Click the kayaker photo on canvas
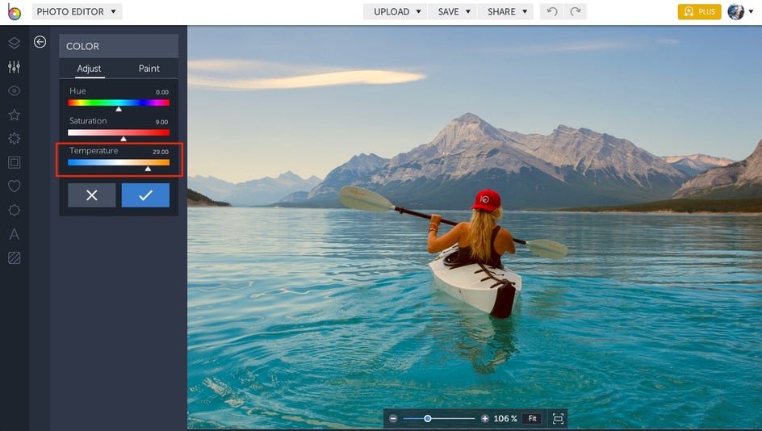The width and height of the screenshot is (762, 431). pyautogui.click(x=475, y=228)
